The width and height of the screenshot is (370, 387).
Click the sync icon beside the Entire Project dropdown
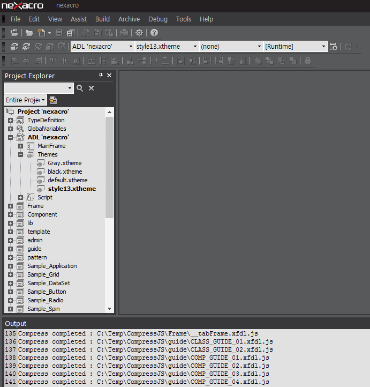53,100
